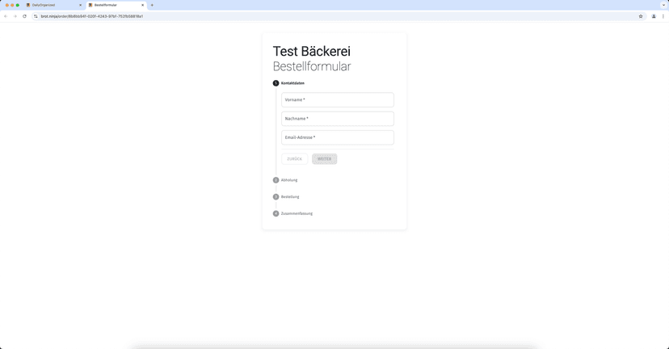Click the Vorname input field
This screenshot has height=349, width=669.
338,100
